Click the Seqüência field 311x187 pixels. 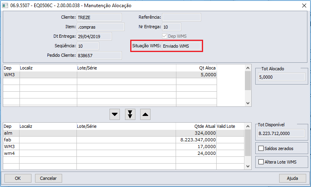pyautogui.click(x=88, y=46)
